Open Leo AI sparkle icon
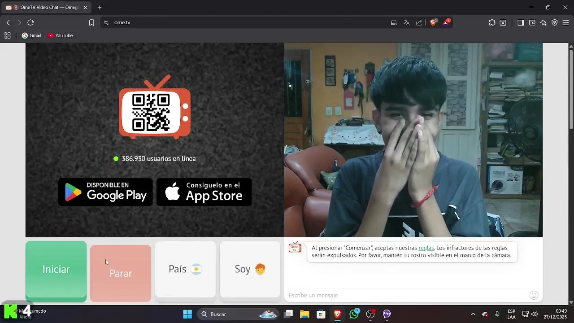Viewport: 574px width, 323px height. pos(544,22)
